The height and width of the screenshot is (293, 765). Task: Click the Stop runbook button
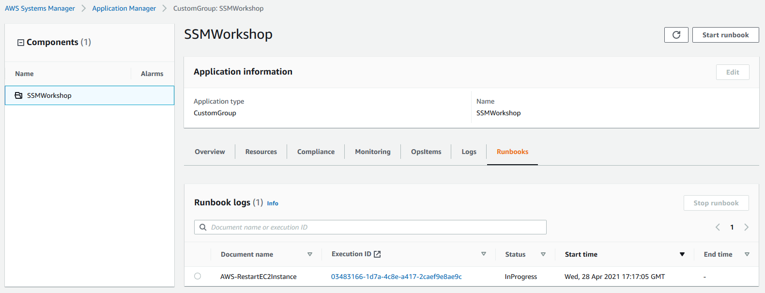click(x=716, y=203)
